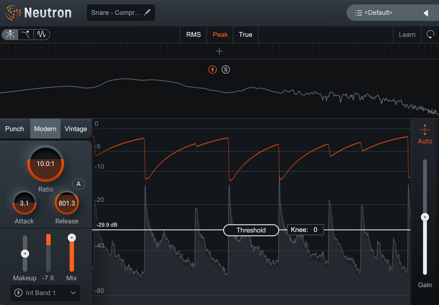Switch level detection to True
This screenshot has height=305, width=439.
point(246,35)
